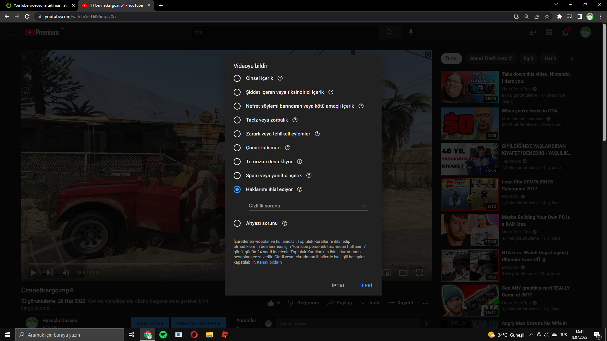Click the voice search microphone icon
Image resolution: width=607 pixels, height=341 pixels.
click(x=410, y=32)
